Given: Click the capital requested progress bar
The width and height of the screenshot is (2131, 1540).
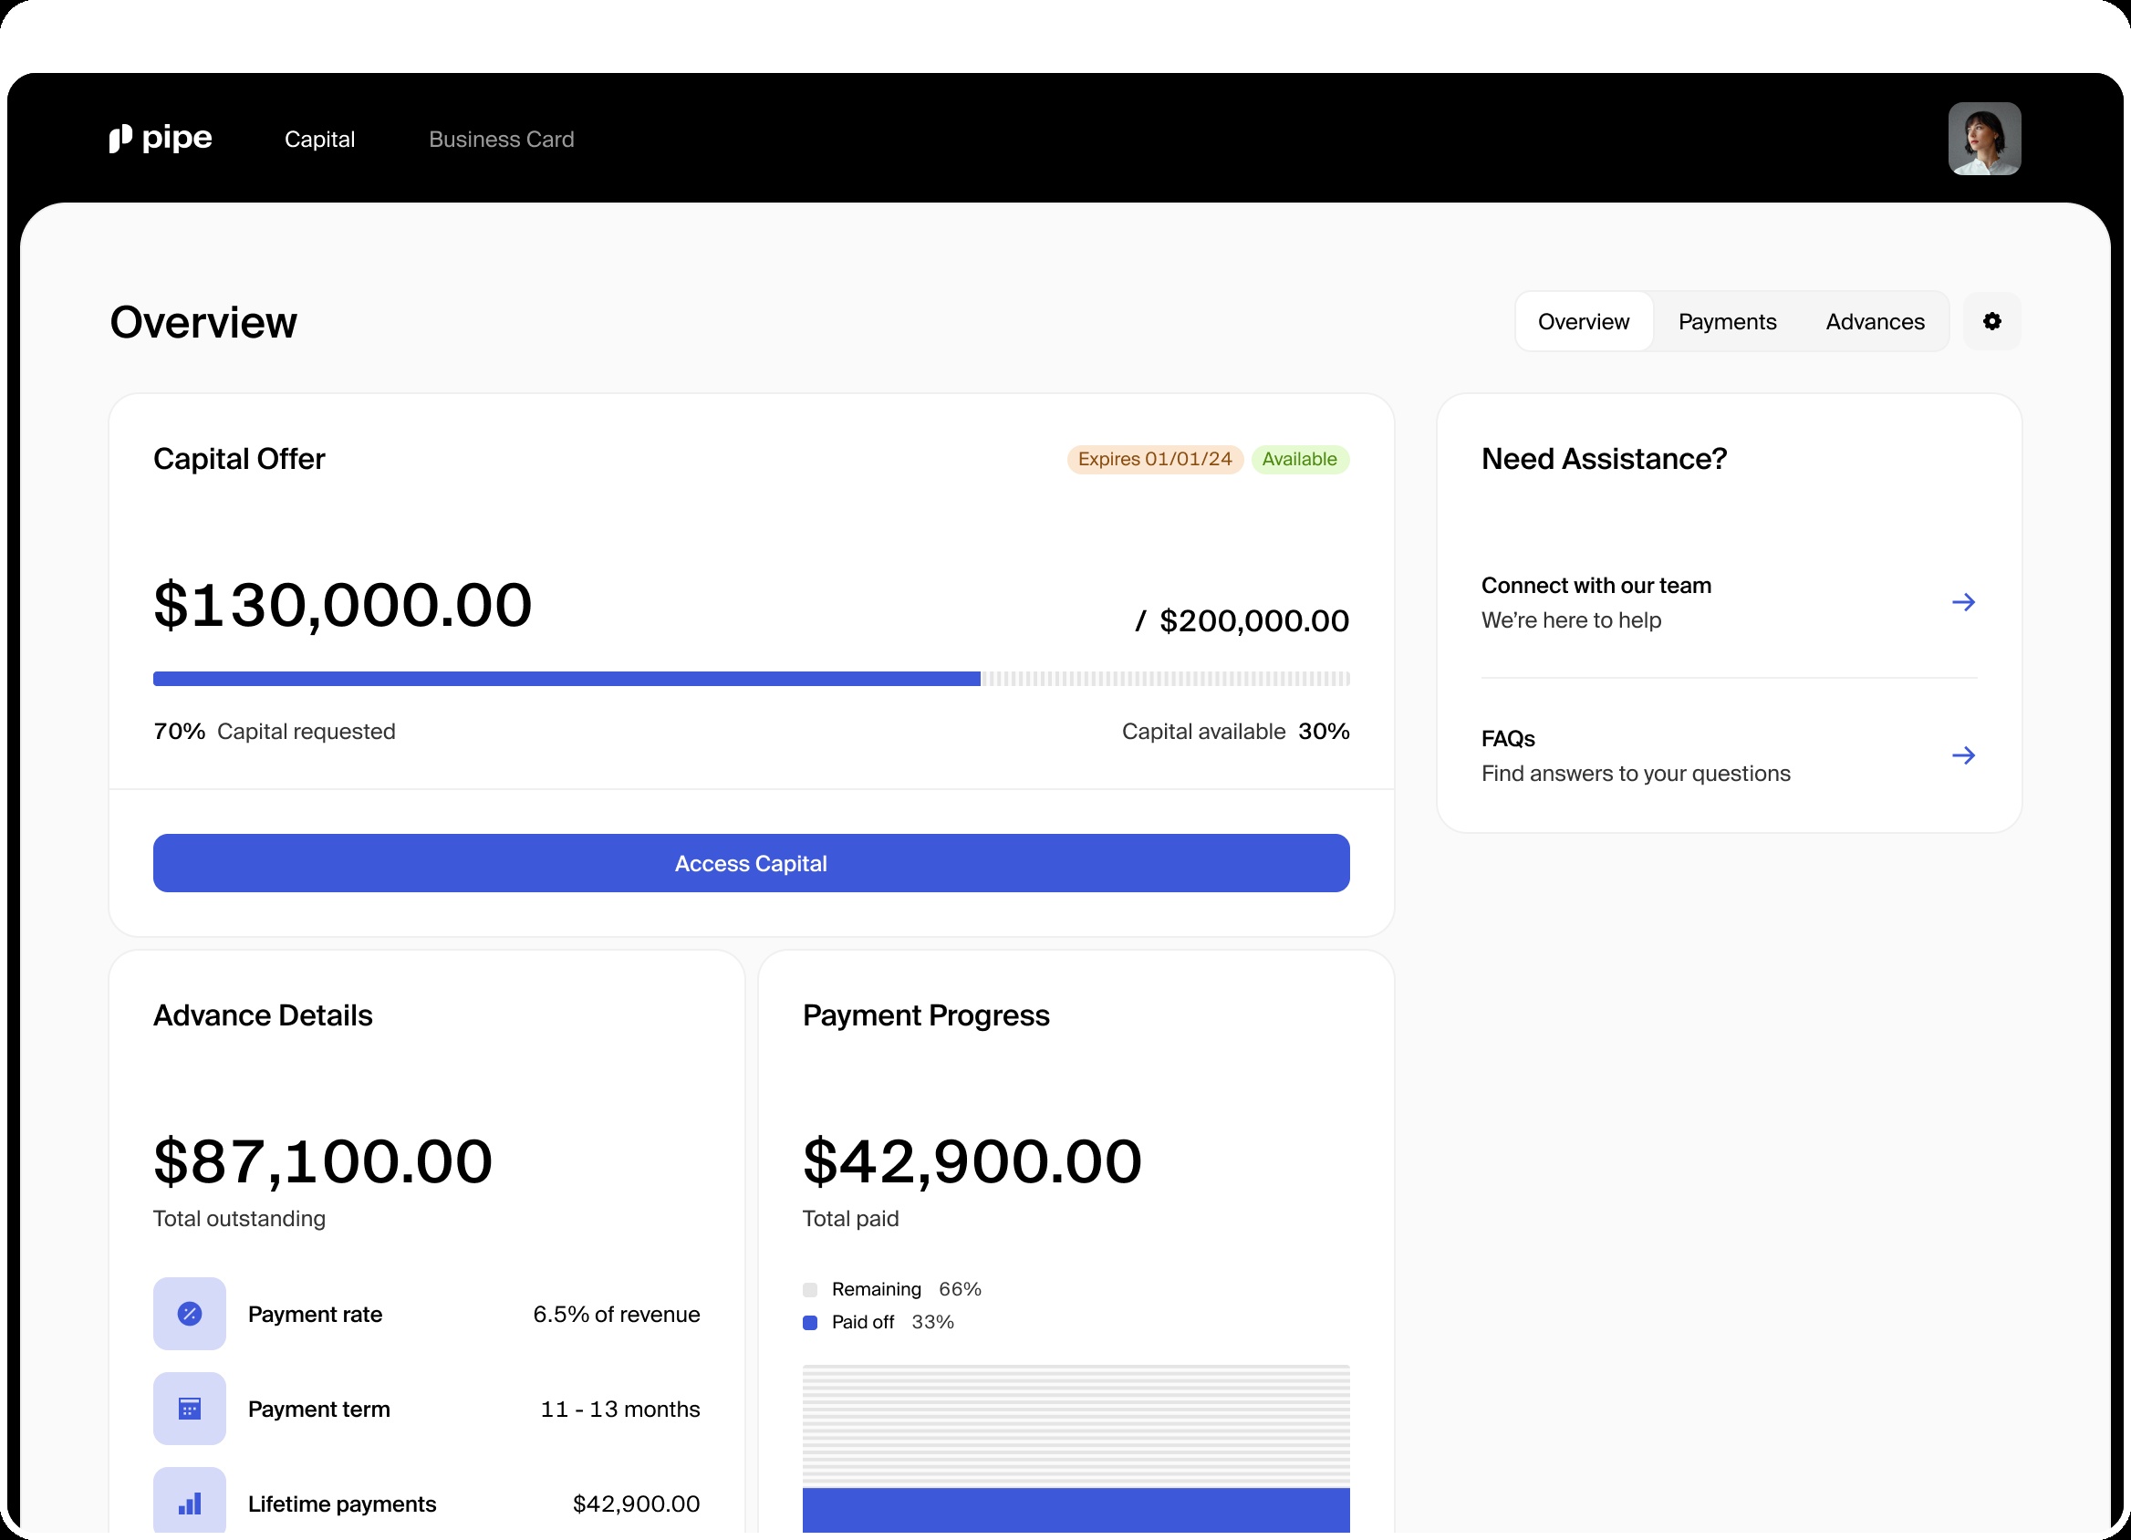Looking at the screenshot, I should 751,679.
